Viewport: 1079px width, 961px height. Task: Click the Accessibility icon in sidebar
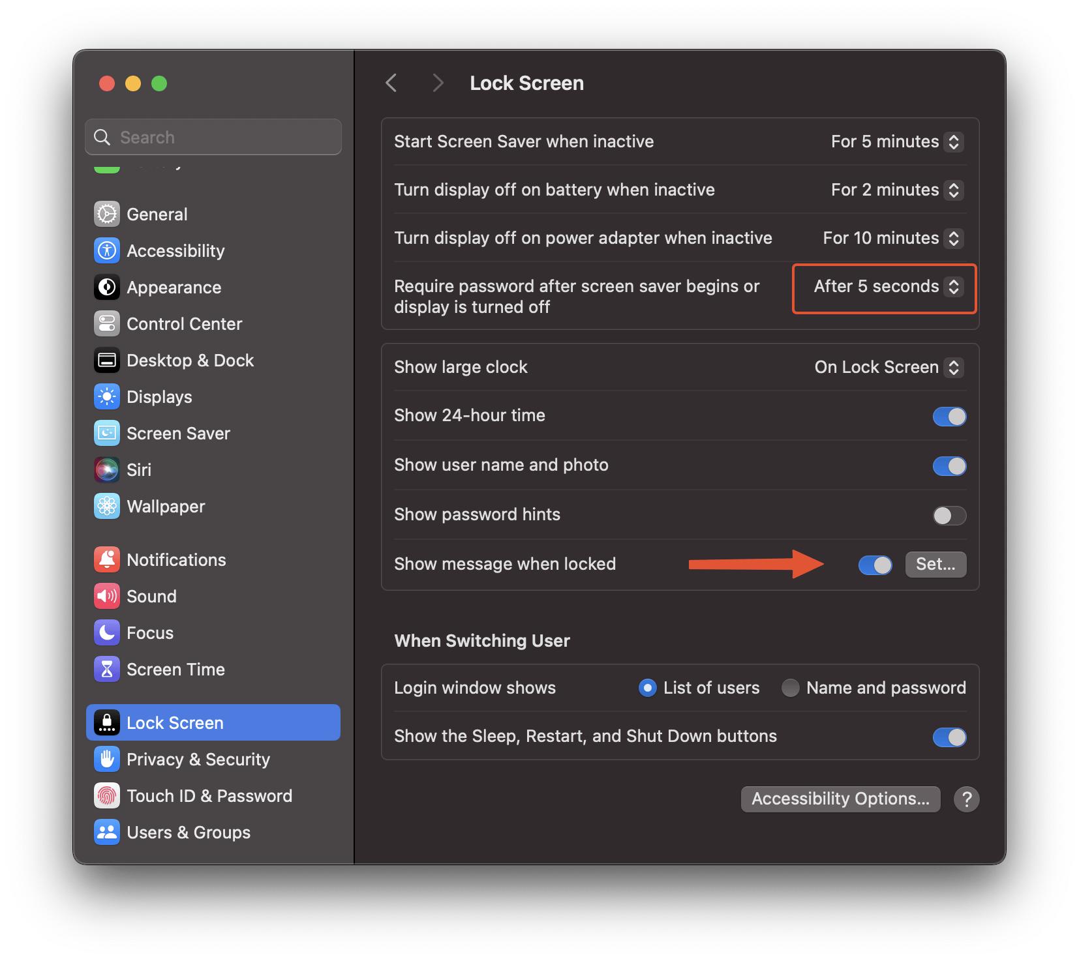107,251
